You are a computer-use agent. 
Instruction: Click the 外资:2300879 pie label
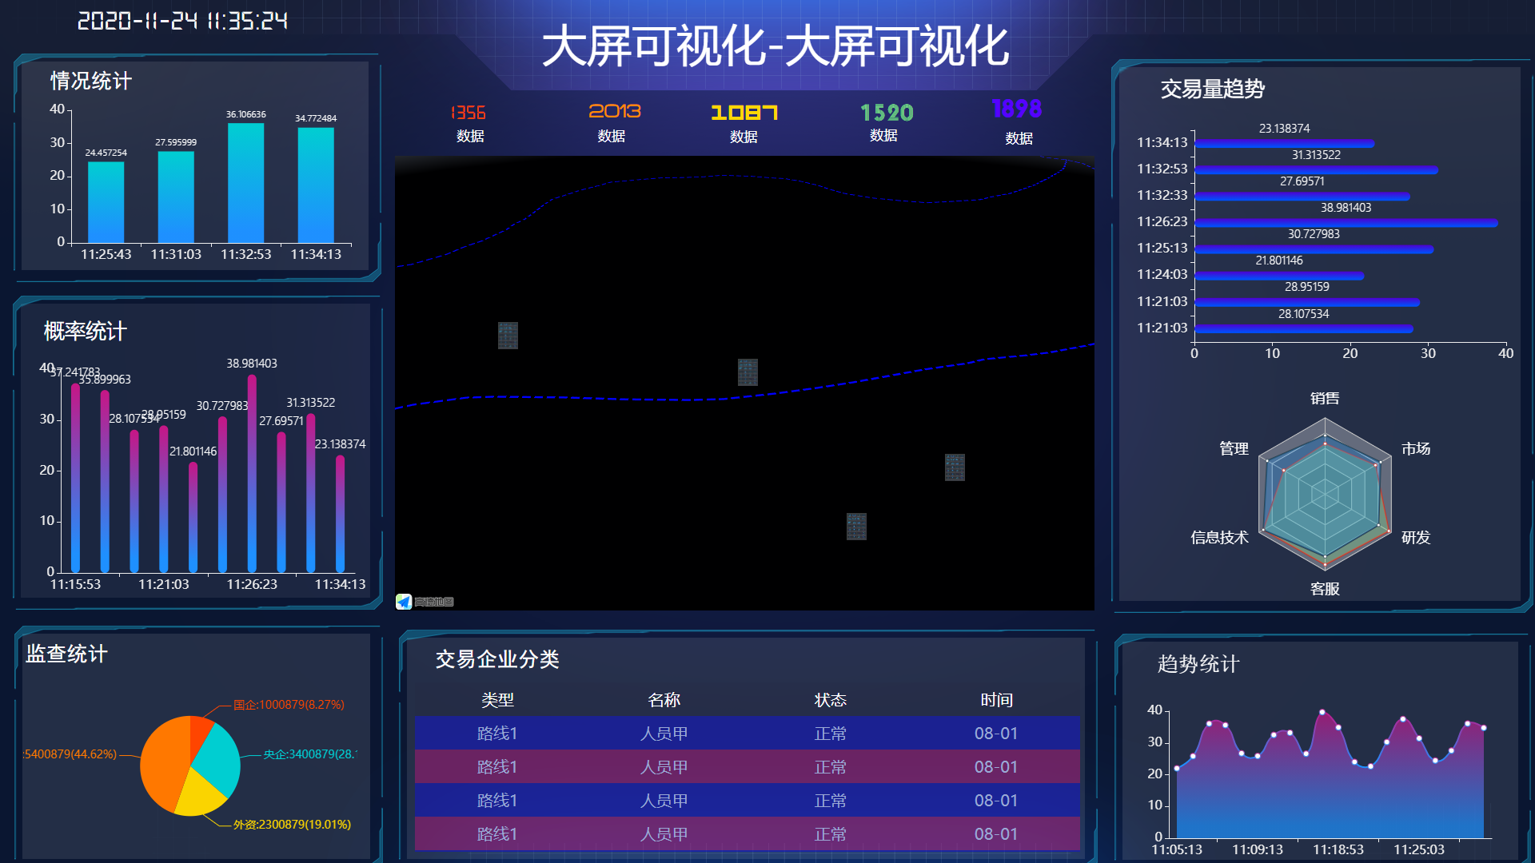pyautogui.click(x=292, y=825)
